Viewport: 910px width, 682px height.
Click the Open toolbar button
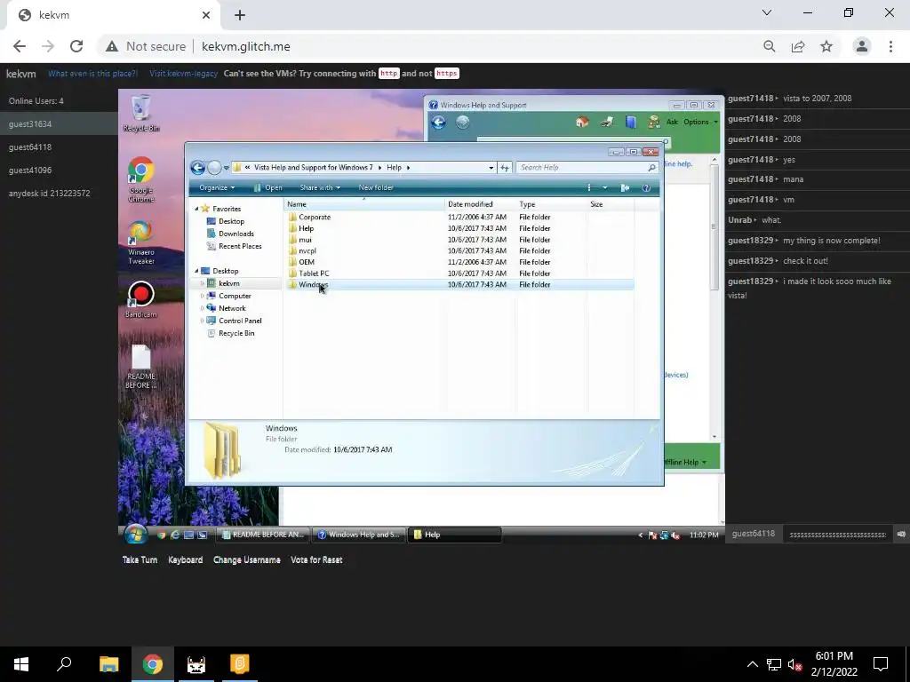click(267, 188)
